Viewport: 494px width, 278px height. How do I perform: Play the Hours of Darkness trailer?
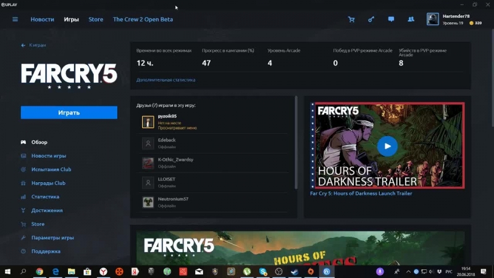[387, 146]
